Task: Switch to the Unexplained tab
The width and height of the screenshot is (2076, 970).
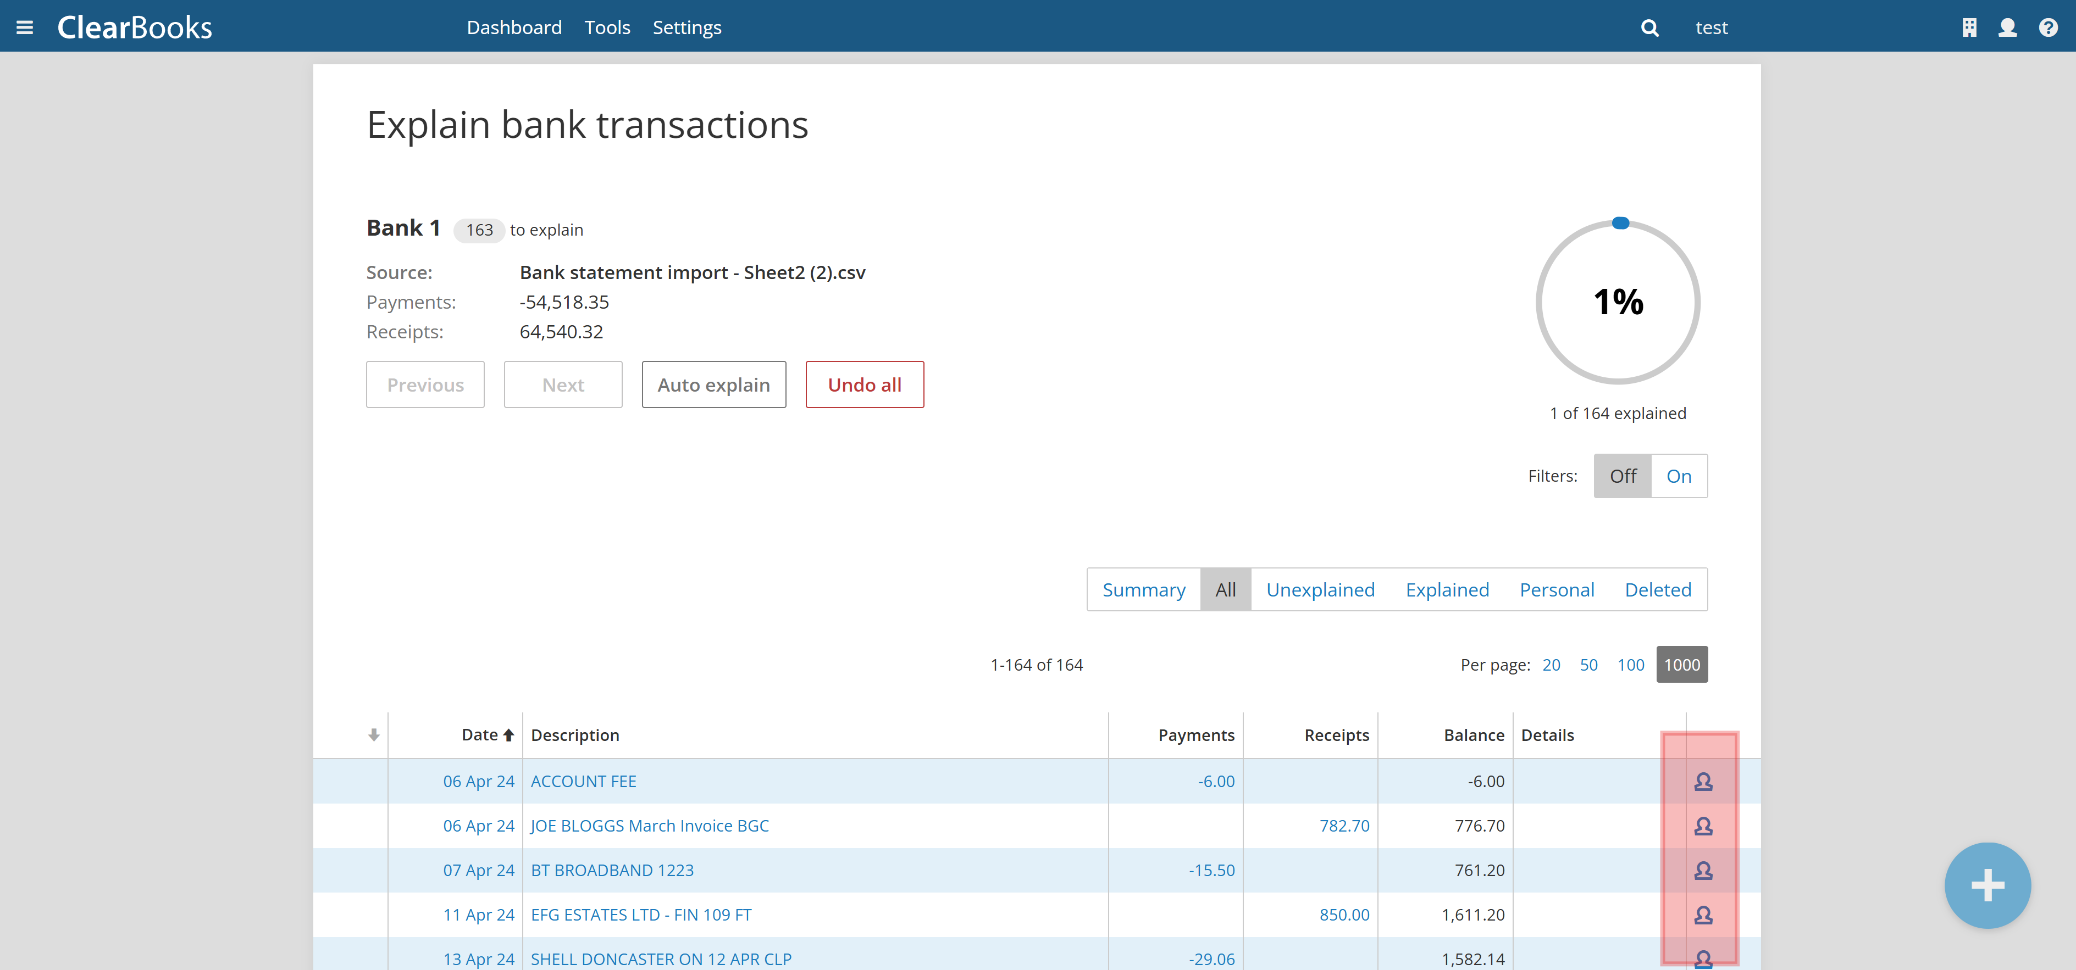Action: pos(1320,590)
